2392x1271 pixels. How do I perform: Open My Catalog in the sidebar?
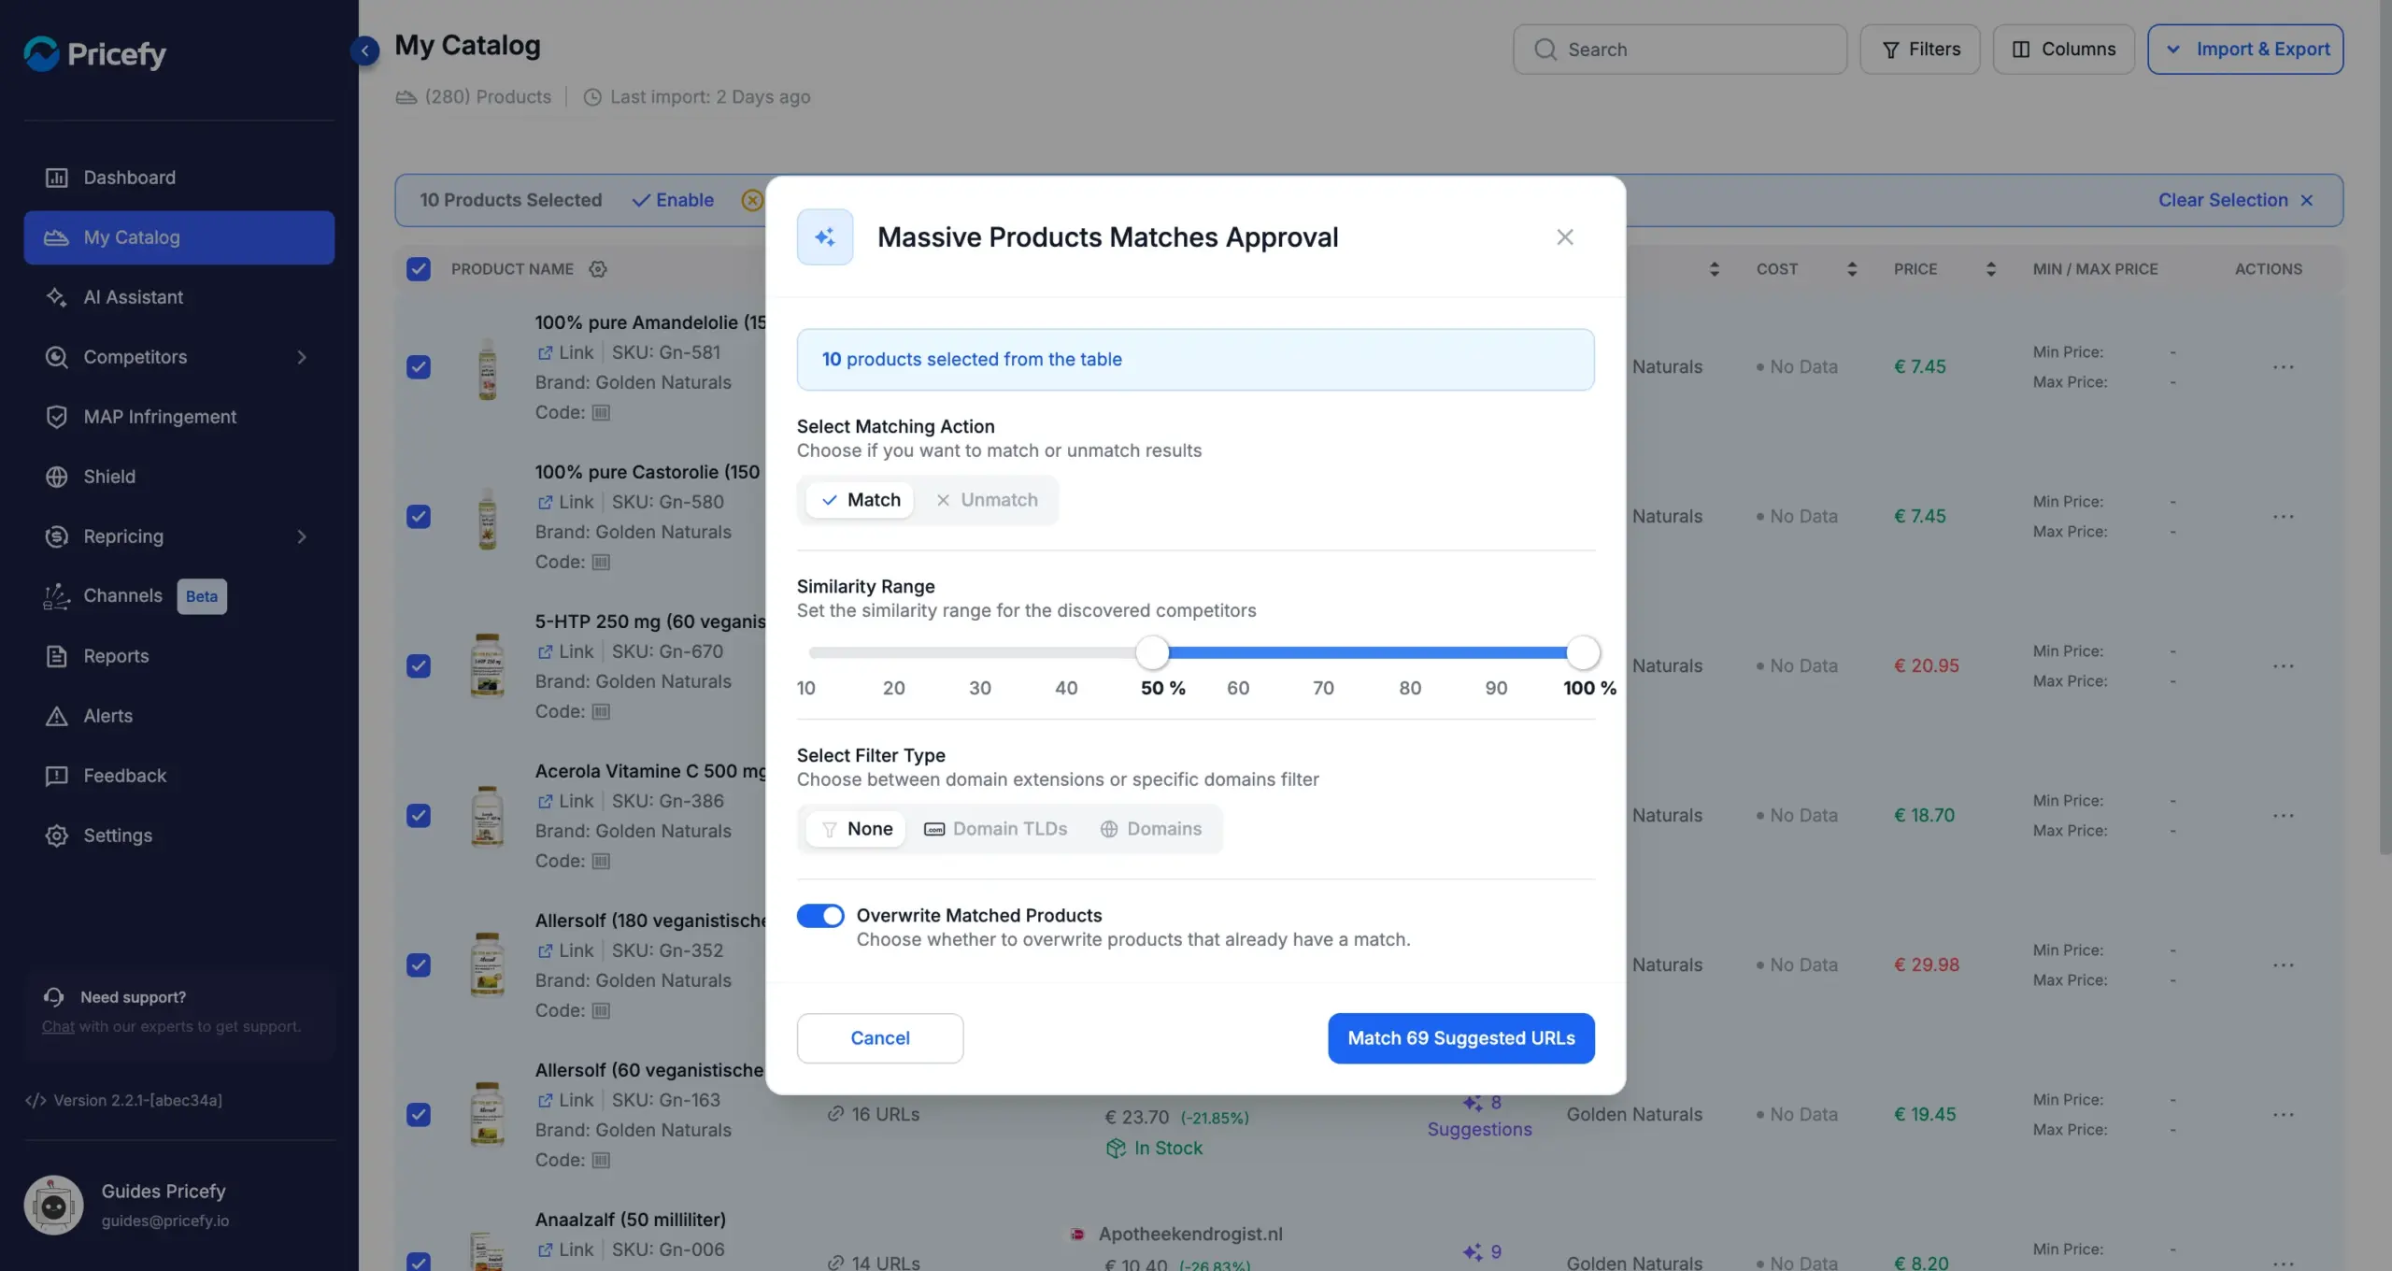(x=178, y=237)
